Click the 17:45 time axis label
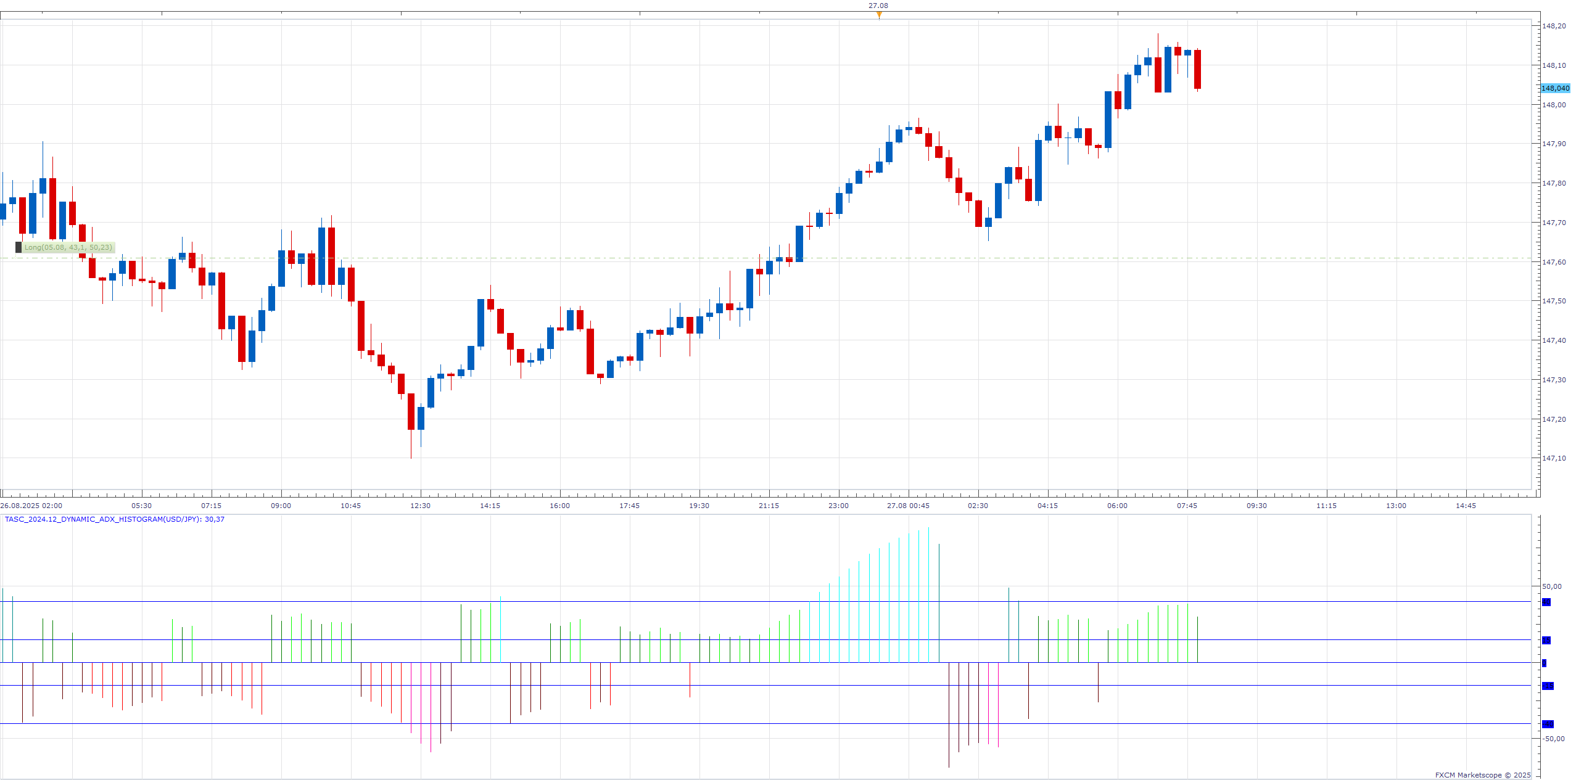1576x780 pixels. click(630, 506)
